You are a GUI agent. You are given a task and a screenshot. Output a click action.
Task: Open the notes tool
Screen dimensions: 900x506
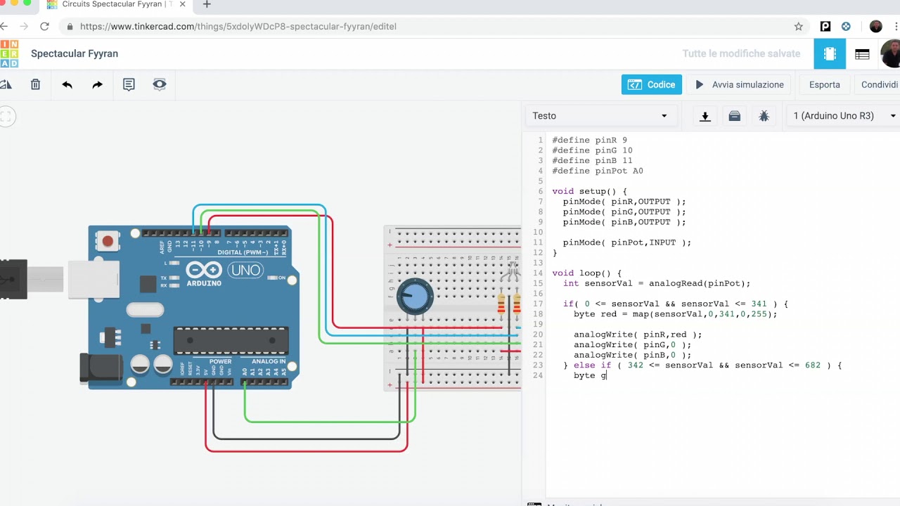pos(129,84)
